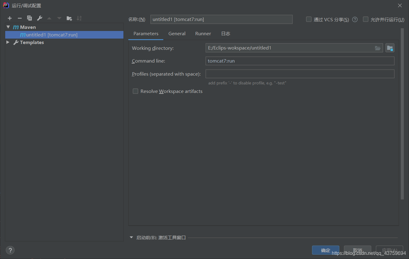Remove the selected configuration with minus icon
This screenshot has height=259, width=409.
[x=19, y=18]
